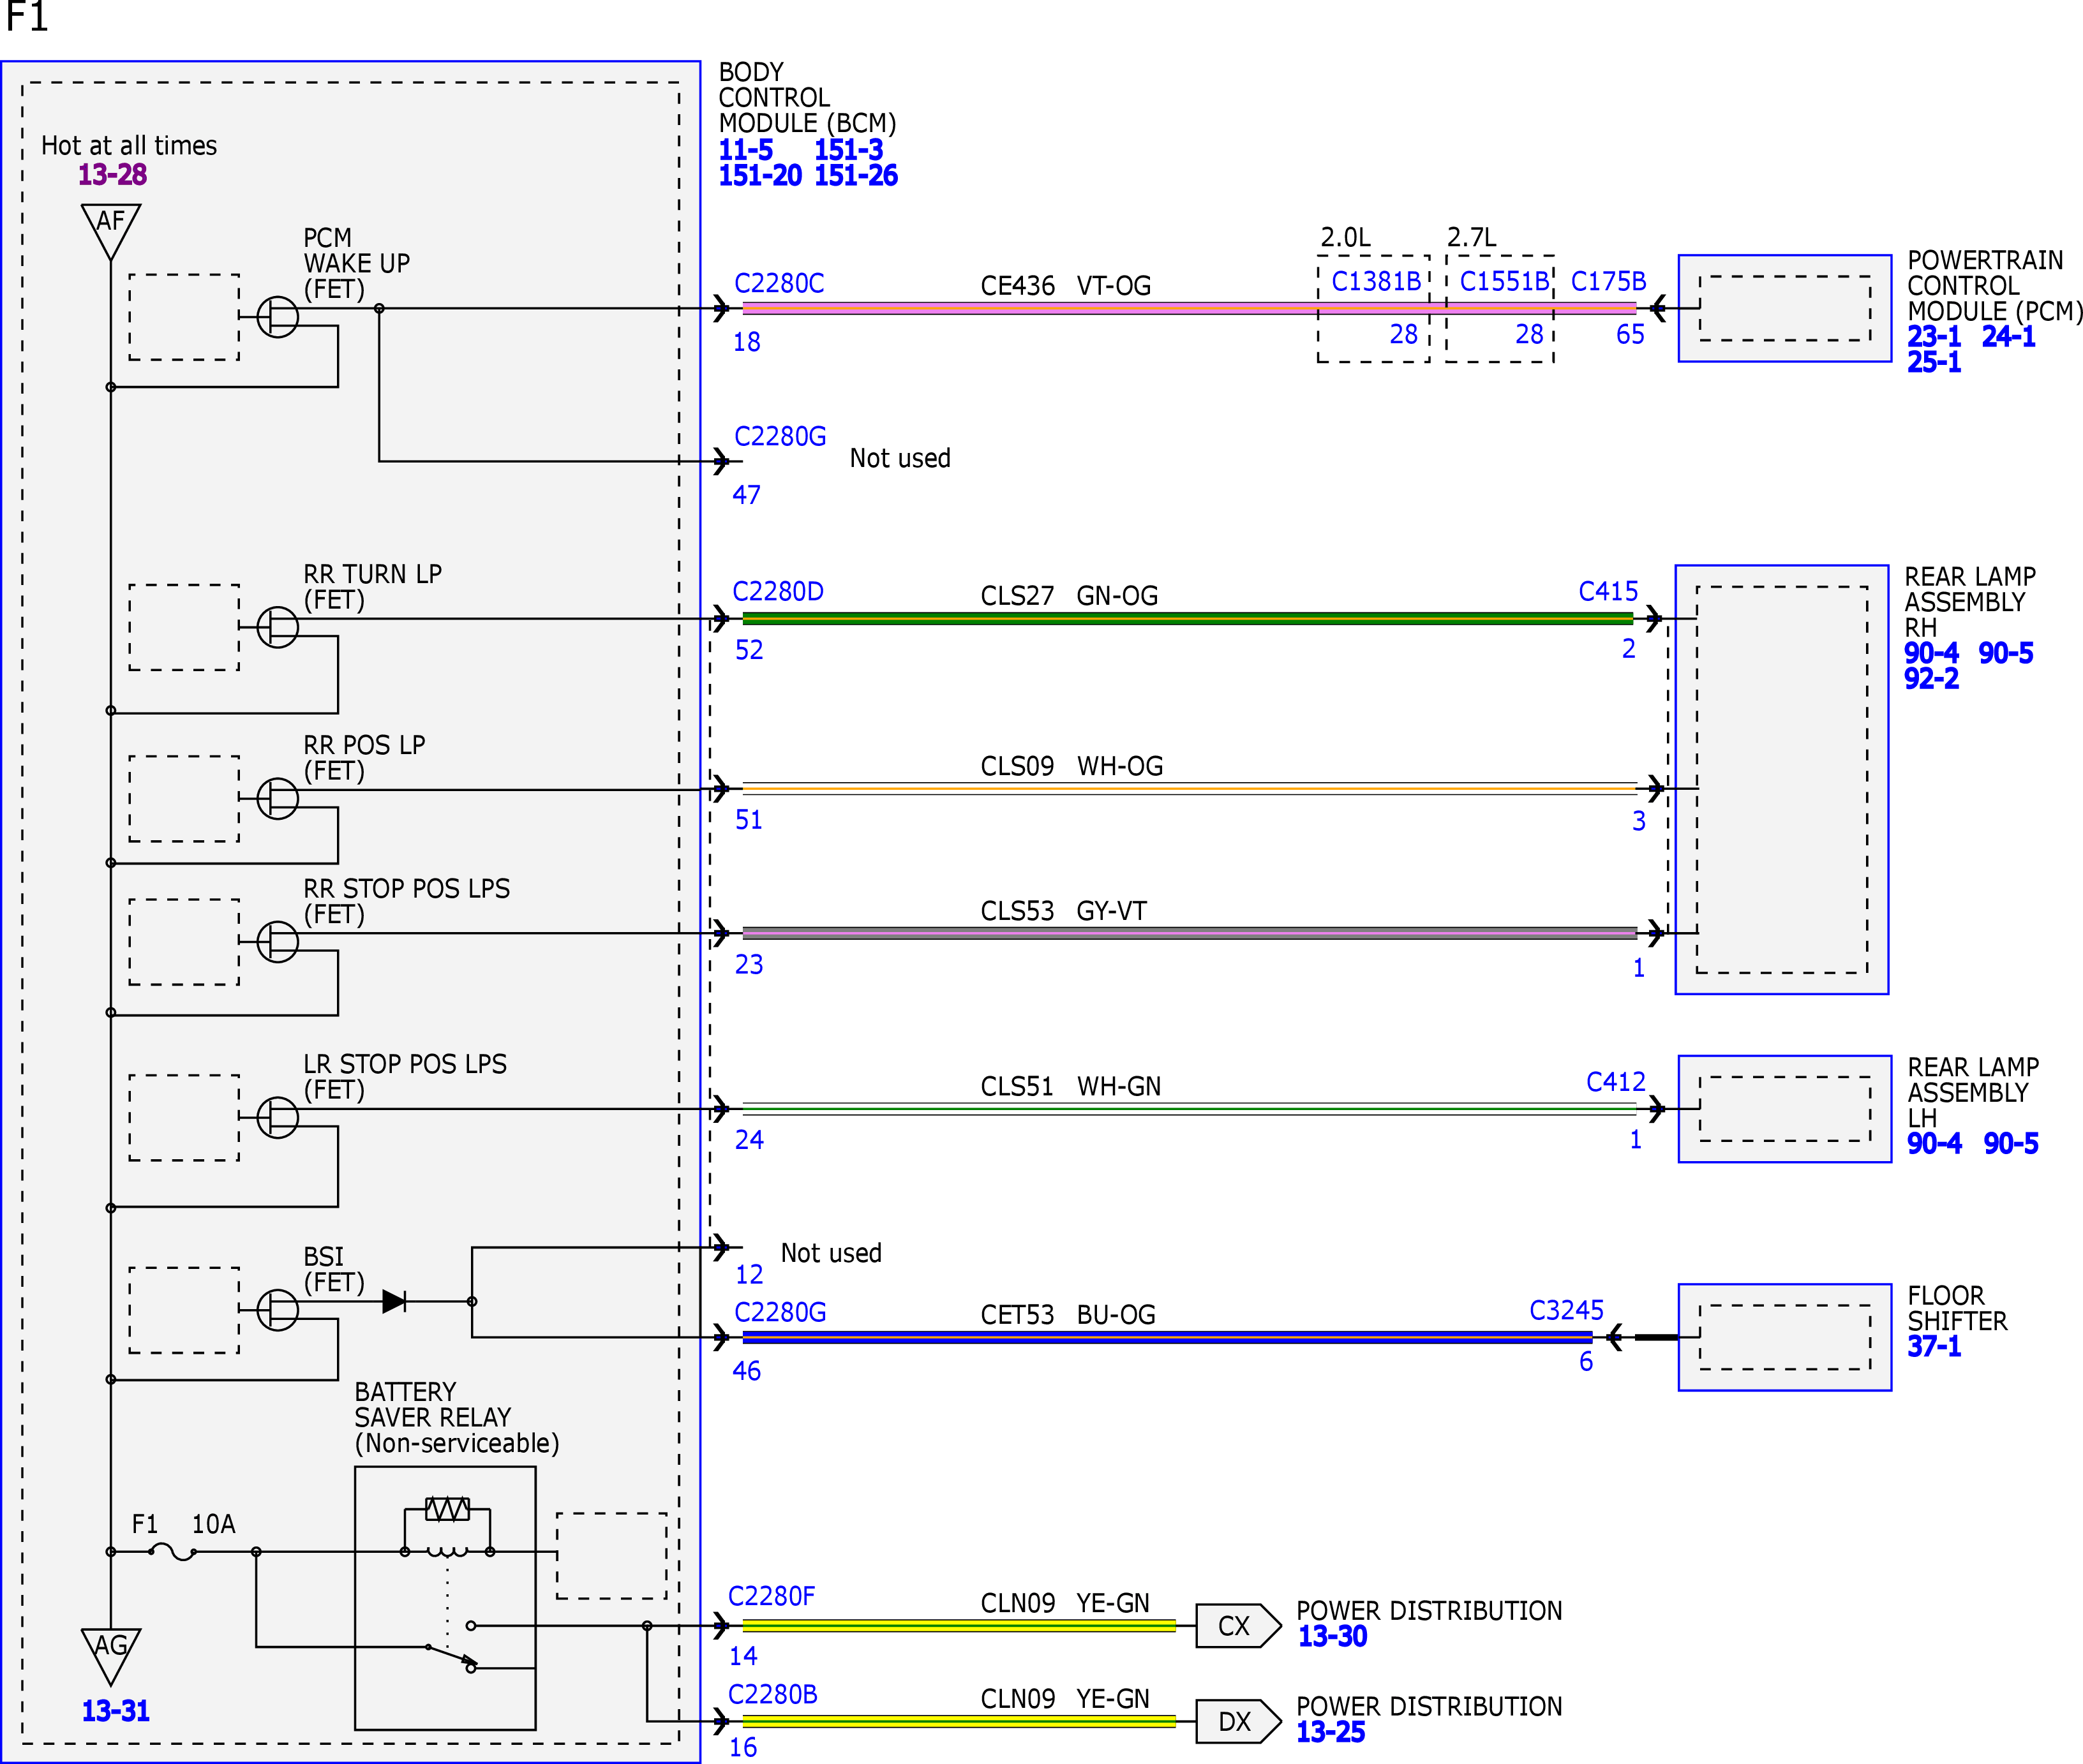The image size is (2083, 1764).
Task: Open rear lamp RH reference 92-2
Action: click(1931, 679)
